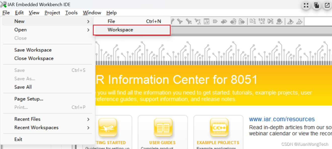Follow the www.iar.com/resources link

(x=282, y=119)
